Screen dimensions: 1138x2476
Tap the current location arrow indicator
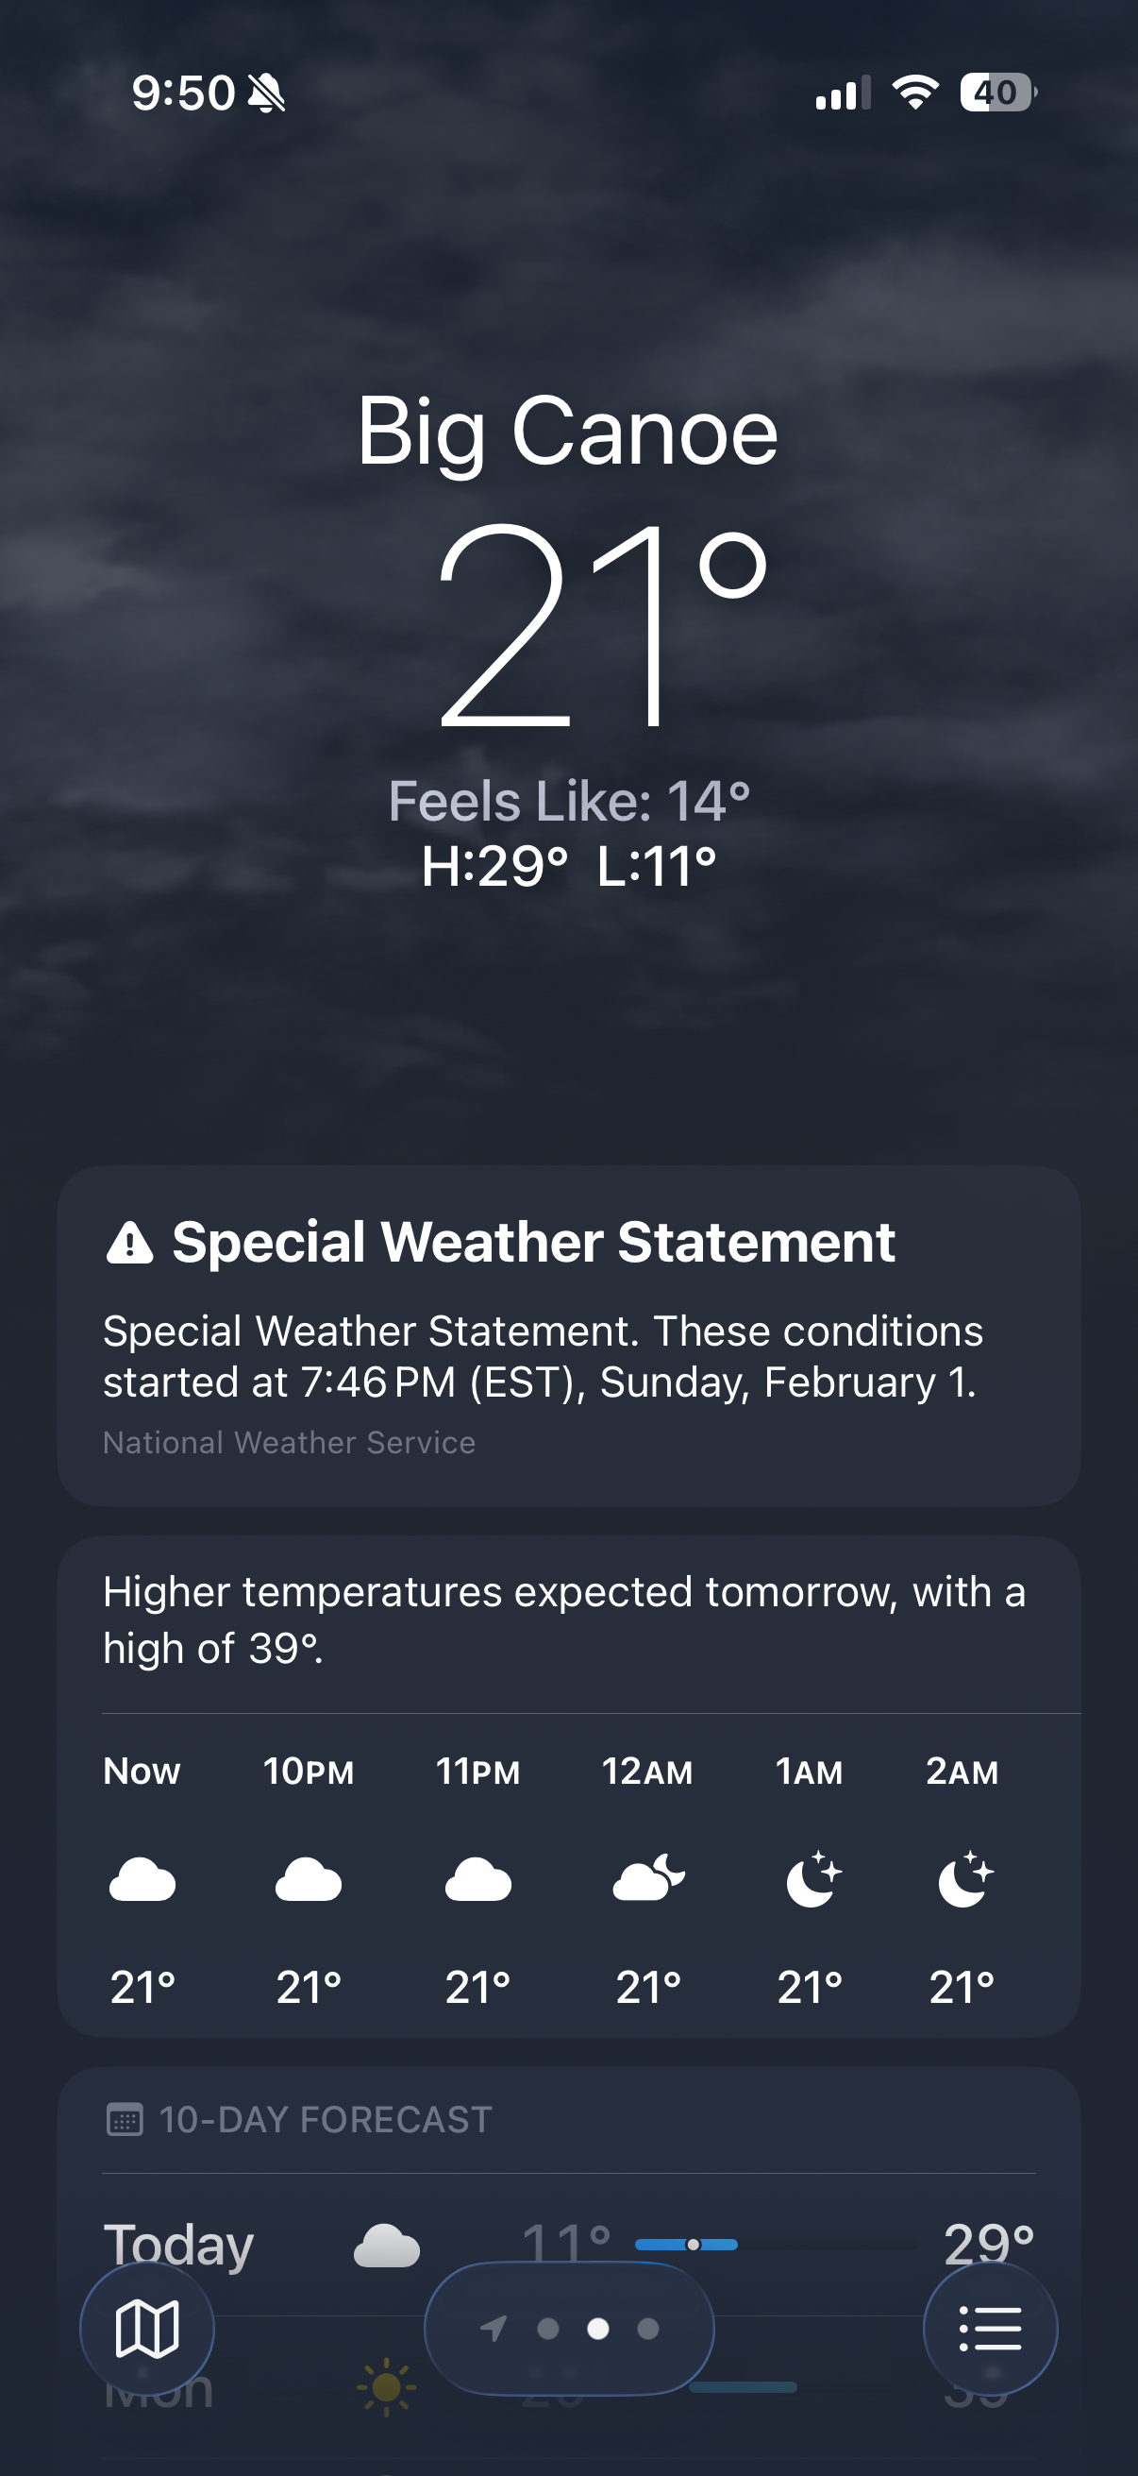494,2328
